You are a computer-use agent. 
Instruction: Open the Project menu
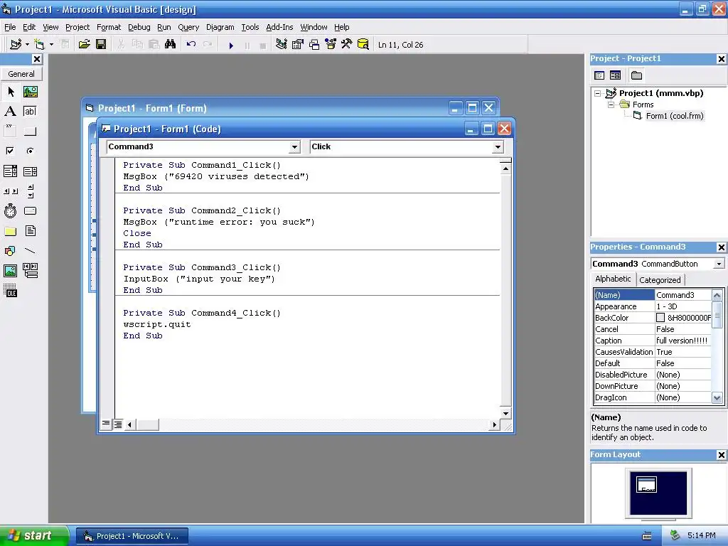pos(77,27)
